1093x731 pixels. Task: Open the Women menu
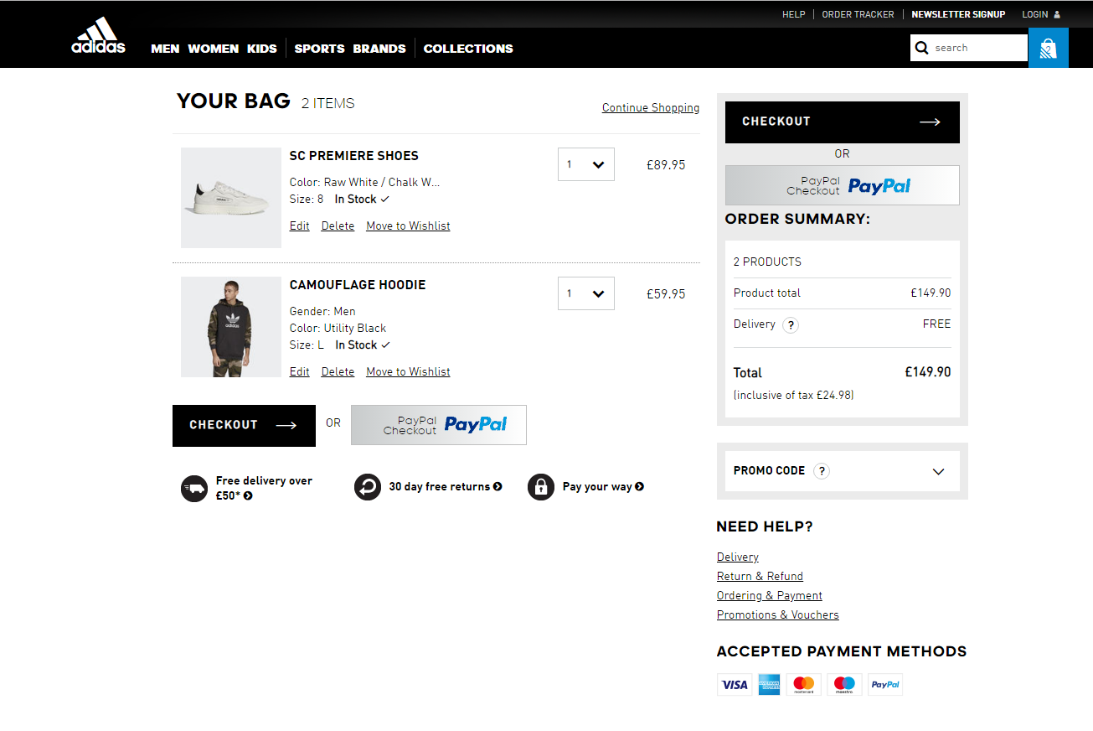(214, 49)
